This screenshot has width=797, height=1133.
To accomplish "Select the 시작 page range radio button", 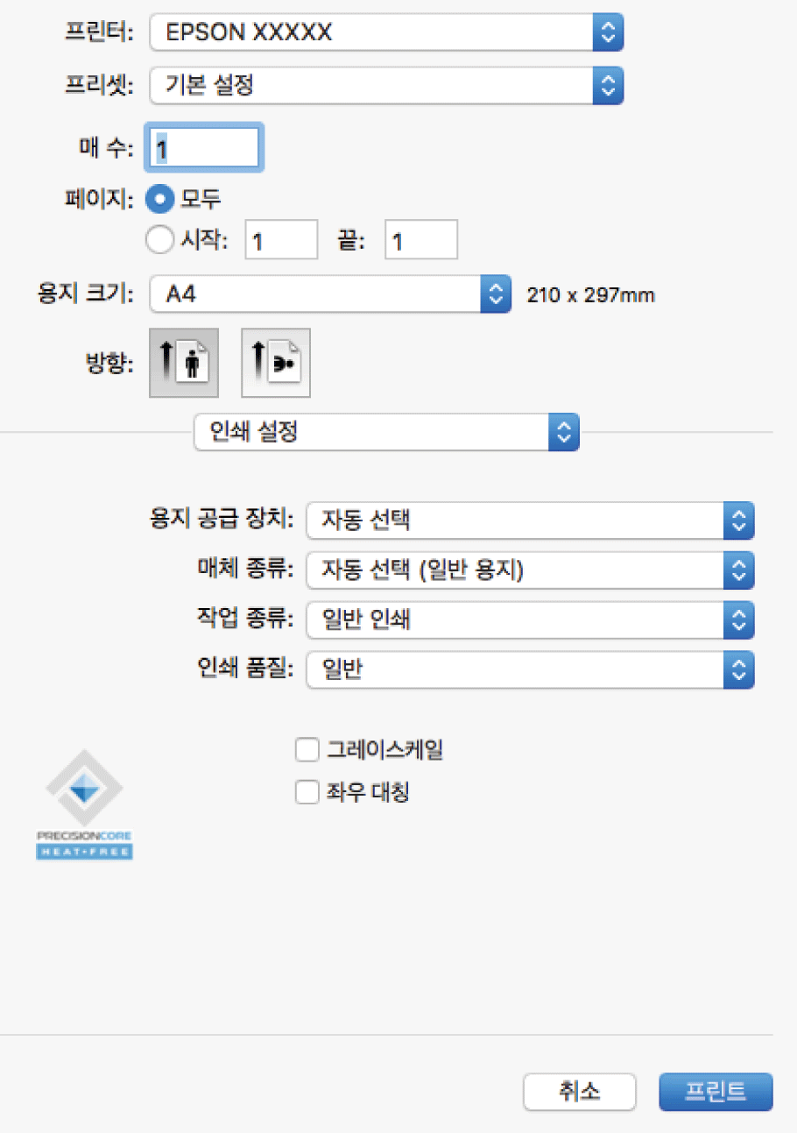I will pyautogui.click(x=159, y=241).
